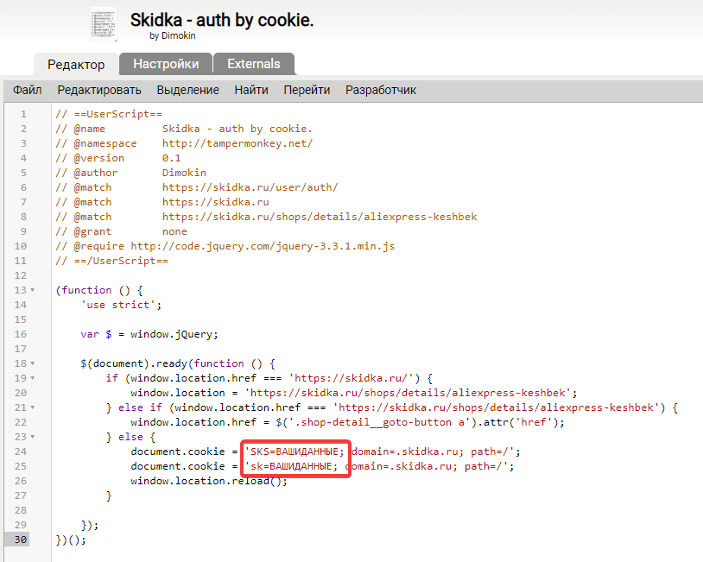
Task: Click the jquery-3.3.1.min.js require URL
Action: coord(263,246)
